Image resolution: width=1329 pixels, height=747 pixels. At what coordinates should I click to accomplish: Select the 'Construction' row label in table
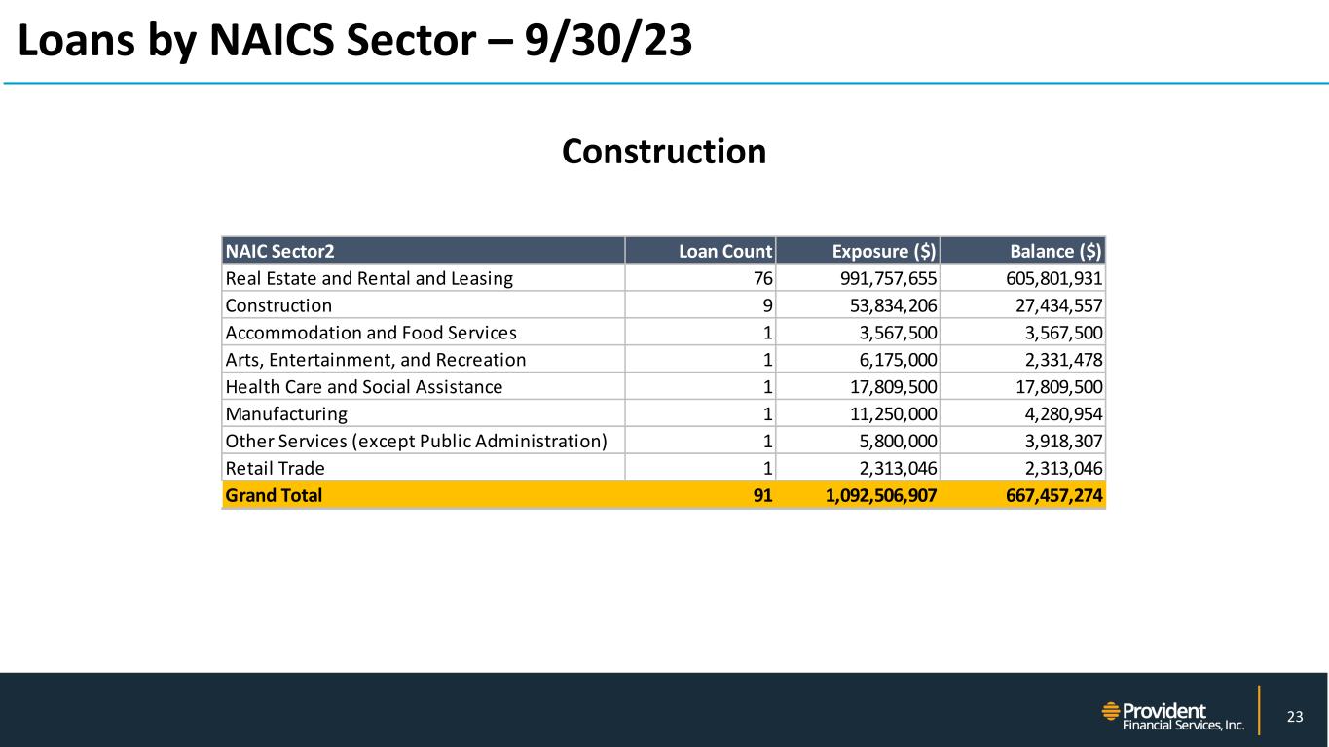[278, 305]
